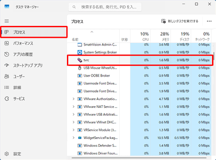
Task: Sort by CPU column header
Action: pos(140,36)
